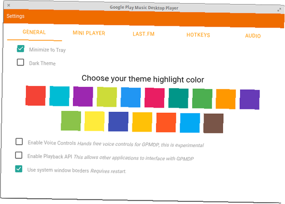Select the bright yellow color swatch

[x=95, y=121]
